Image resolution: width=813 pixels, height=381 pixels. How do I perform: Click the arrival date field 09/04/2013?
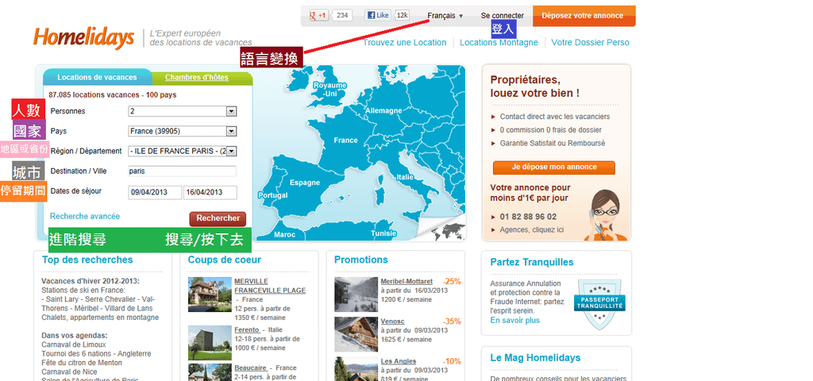[155, 192]
